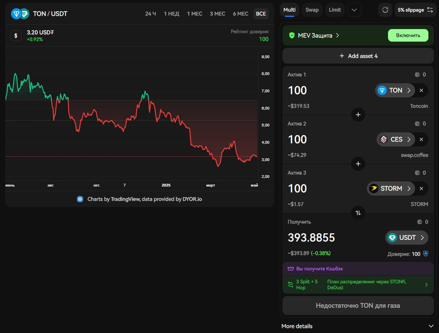This screenshot has height=333, width=439.
Task: Enable MEV protection with Включить
Action: [x=408, y=35]
